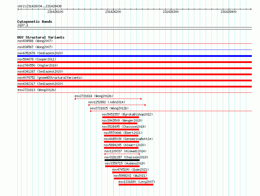Open the nsv1152892 (John2014) label
The image size is (260, 196).
pyautogui.click(x=107, y=102)
